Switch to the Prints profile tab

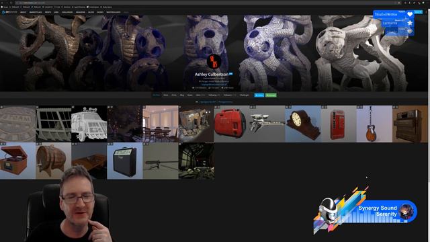point(174,95)
